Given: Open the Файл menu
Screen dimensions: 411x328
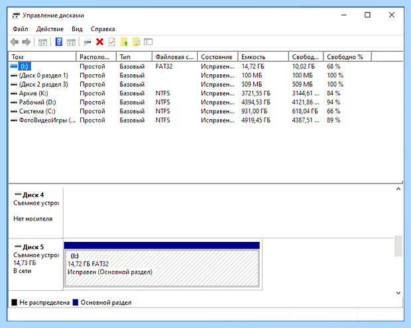Looking at the screenshot, I should [x=21, y=29].
